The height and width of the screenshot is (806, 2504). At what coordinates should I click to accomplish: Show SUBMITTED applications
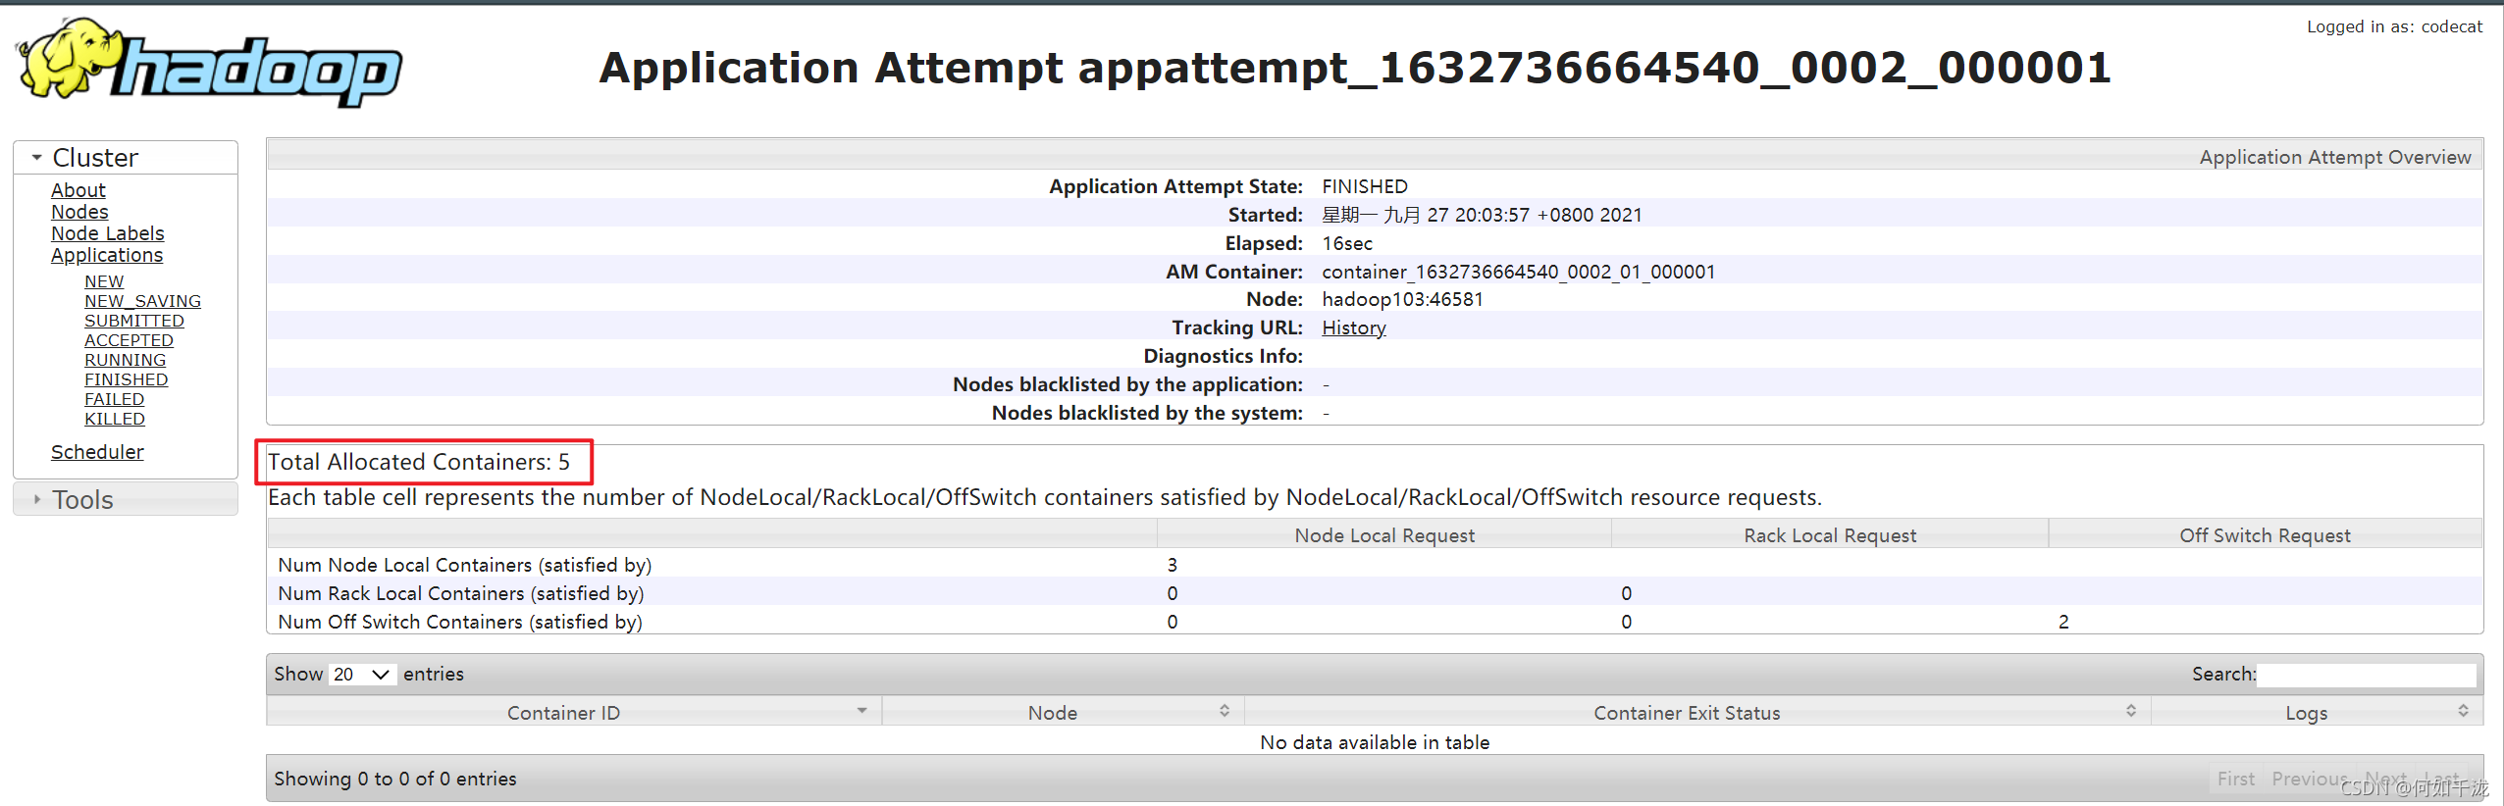pyautogui.click(x=134, y=321)
